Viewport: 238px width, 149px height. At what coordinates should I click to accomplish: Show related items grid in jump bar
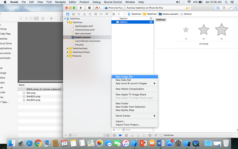[x=113, y=14]
